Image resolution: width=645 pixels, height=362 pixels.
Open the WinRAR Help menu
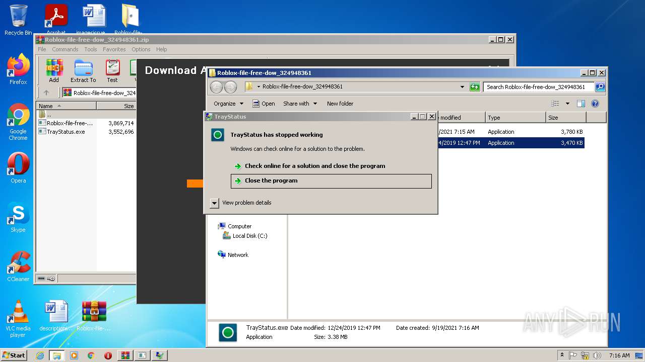pyautogui.click(x=161, y=49)
